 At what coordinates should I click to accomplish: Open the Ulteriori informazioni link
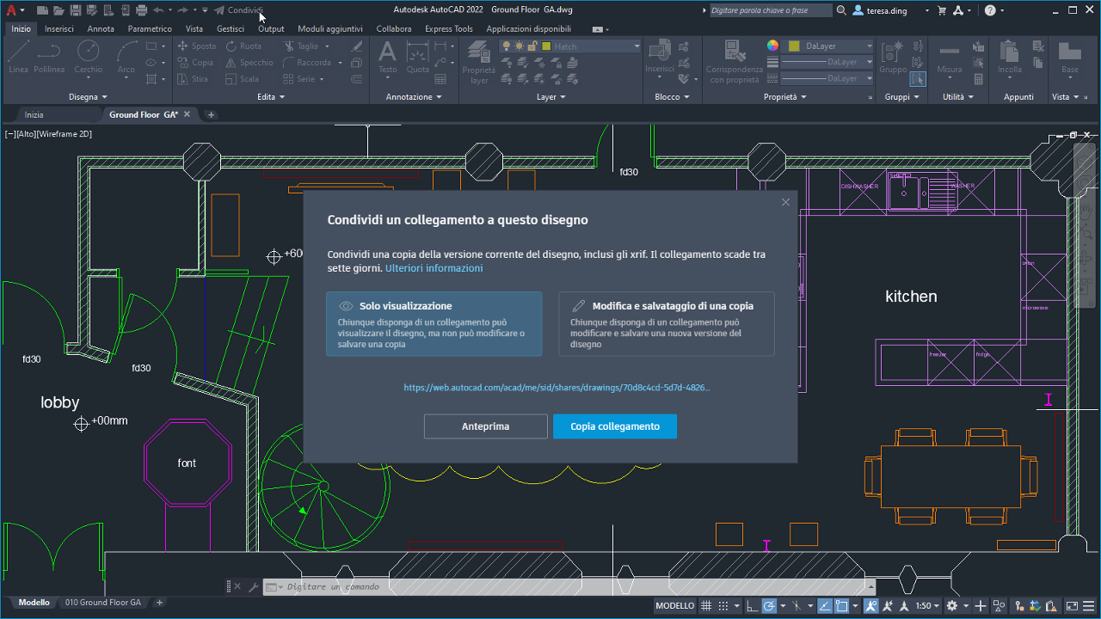434,268
